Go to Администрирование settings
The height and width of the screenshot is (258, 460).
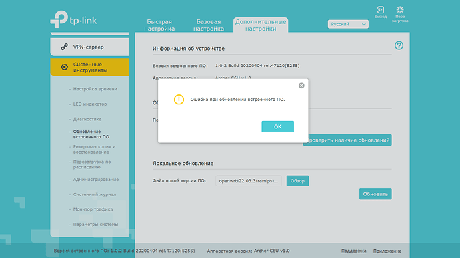[x=96, y=180]
